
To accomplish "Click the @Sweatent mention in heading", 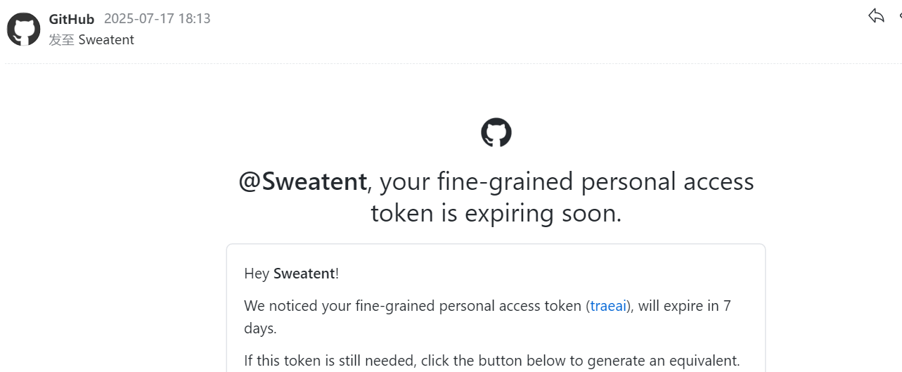I will click(x=303, y=181).
